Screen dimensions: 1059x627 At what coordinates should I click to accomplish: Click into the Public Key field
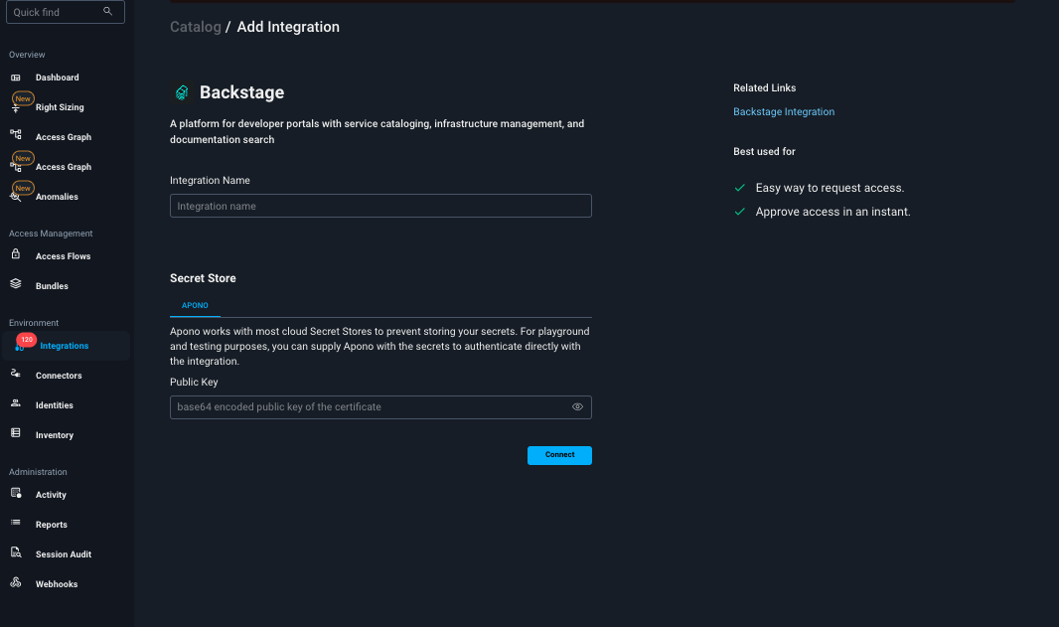point(368,407)
